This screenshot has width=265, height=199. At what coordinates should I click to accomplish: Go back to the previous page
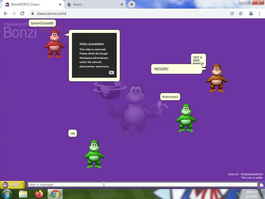click(x=6, y=13)
